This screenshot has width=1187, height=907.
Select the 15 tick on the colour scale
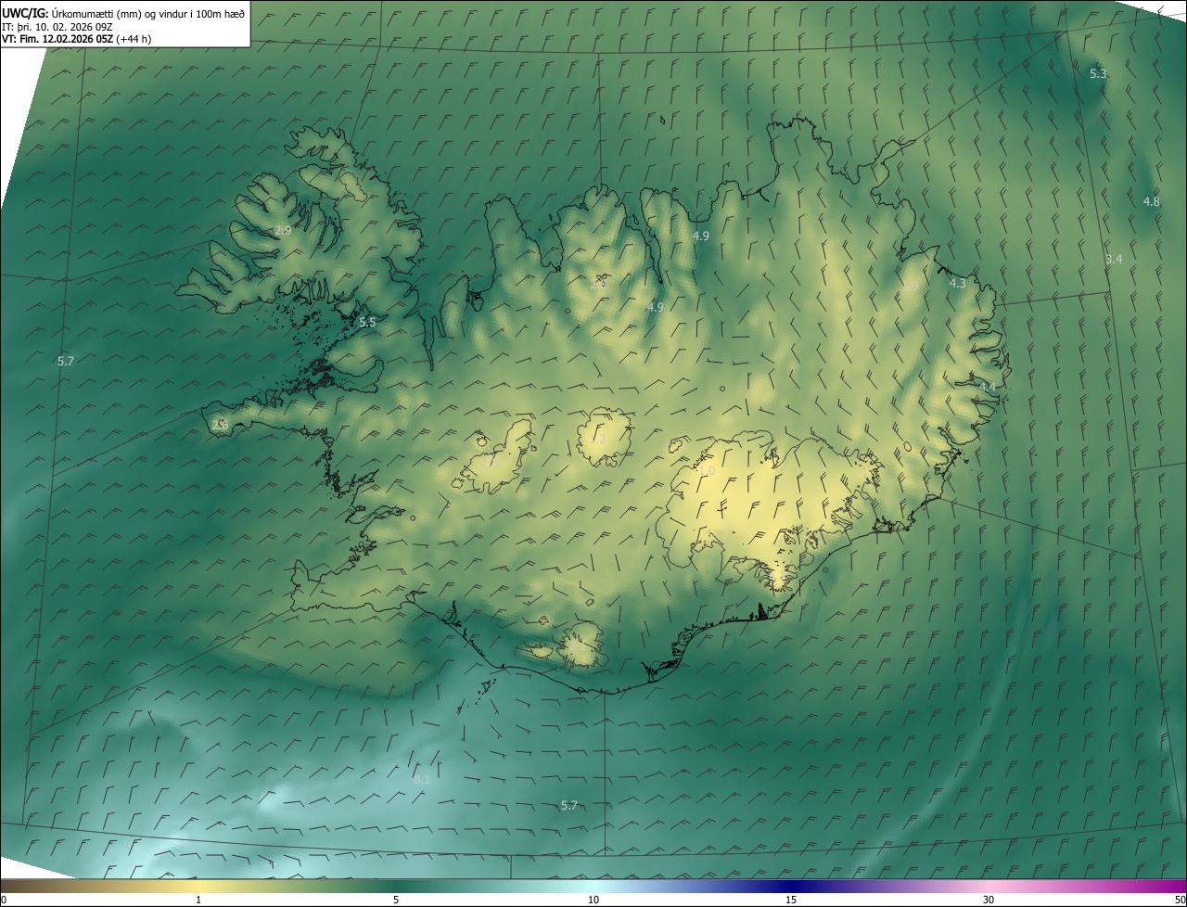pos(791,900)
